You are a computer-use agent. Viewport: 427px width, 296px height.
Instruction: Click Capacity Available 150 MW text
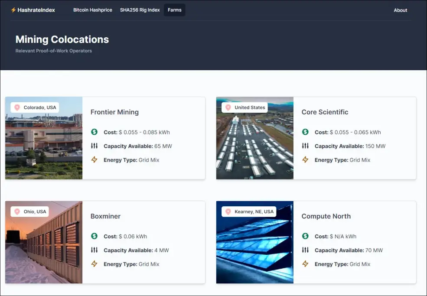350,146
